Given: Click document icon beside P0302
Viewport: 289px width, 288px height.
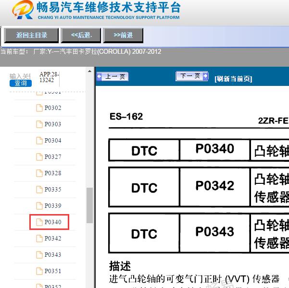Looking at the screenshot, I should [x=39, y=108].
